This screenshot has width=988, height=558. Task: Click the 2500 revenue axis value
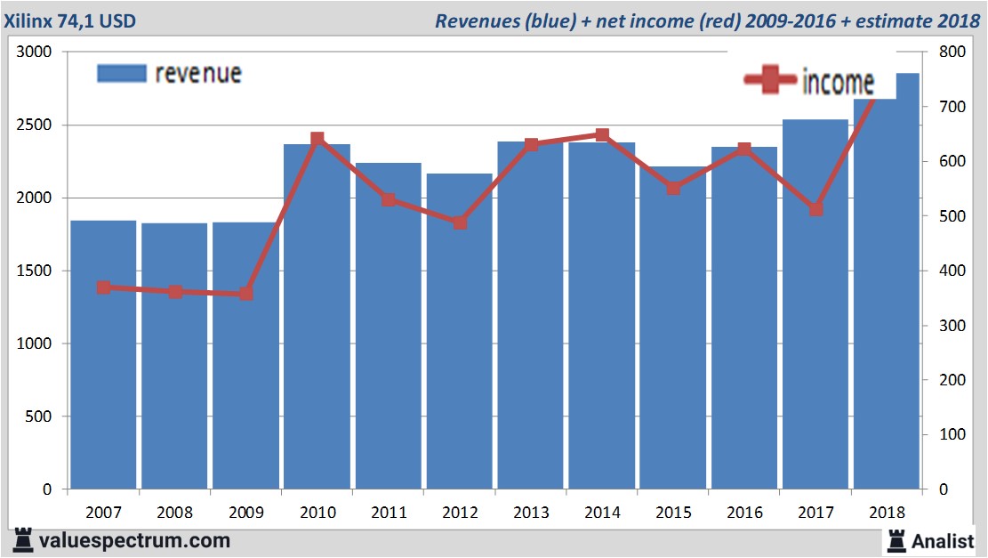(34, 125)
